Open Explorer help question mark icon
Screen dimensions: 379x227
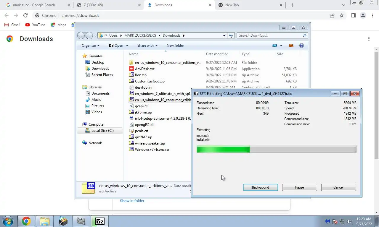coord(302,46)
